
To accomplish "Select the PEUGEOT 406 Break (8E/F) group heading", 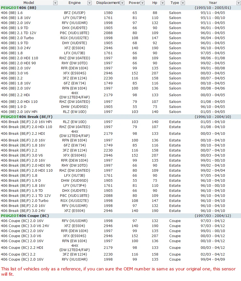I will click(x=27, y=117).
